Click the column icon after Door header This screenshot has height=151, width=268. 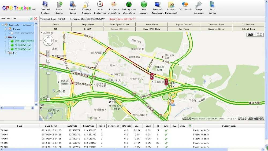[x=190, y=126]
